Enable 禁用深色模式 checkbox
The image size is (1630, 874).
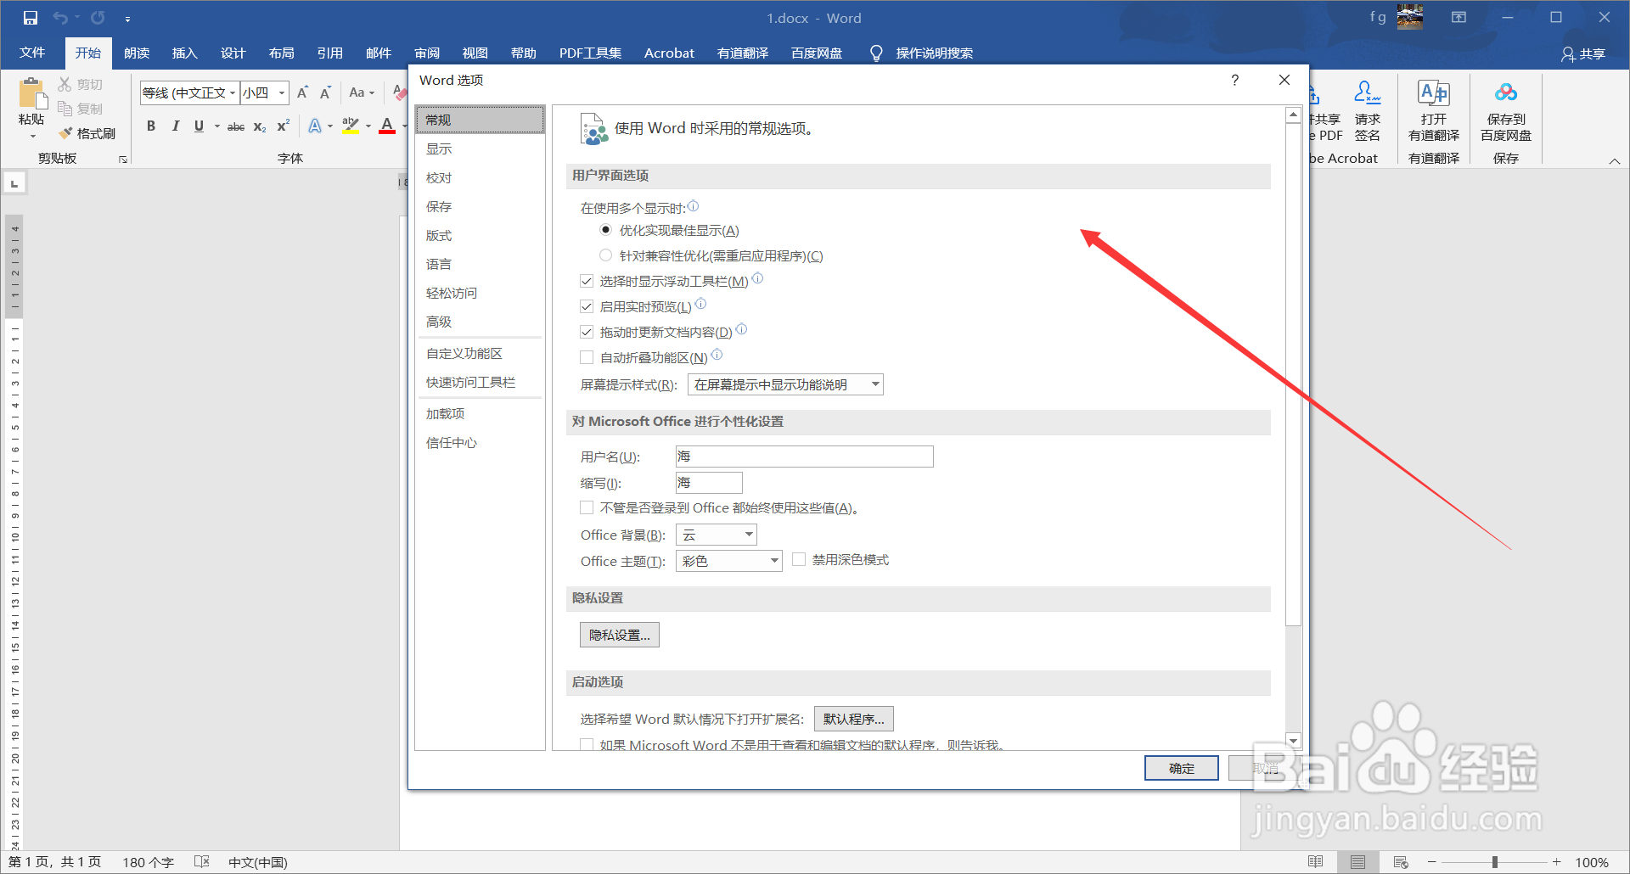[799, 559]
